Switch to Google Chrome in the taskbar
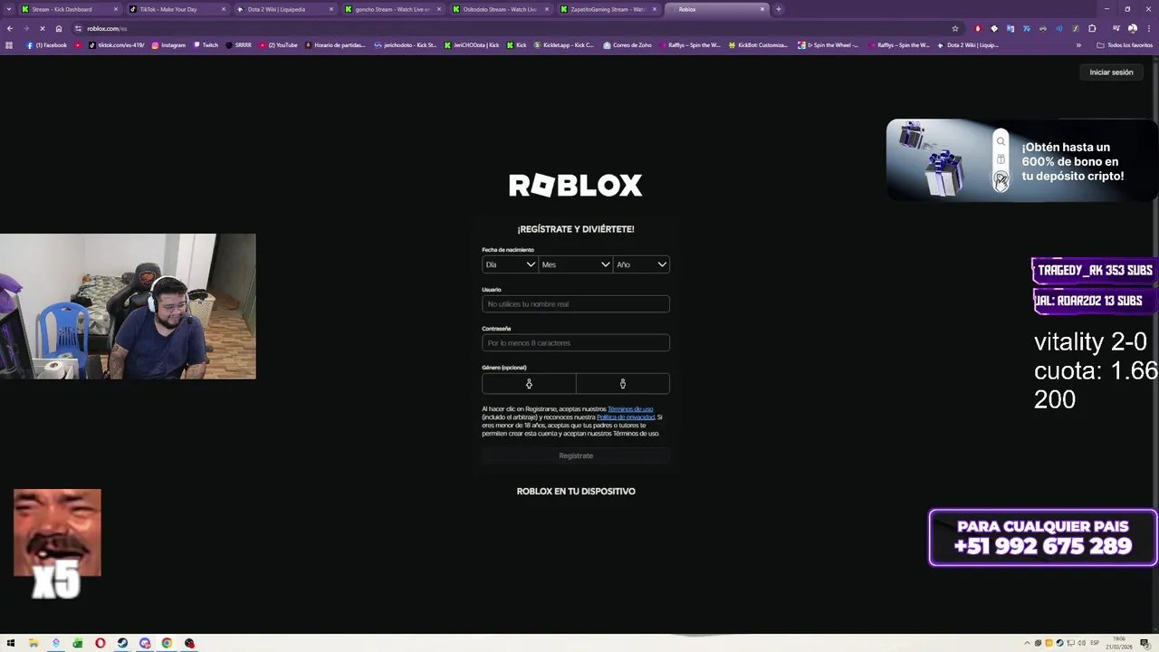Image resolution: width=1159 pixels, height=652 pixels. 167,644
